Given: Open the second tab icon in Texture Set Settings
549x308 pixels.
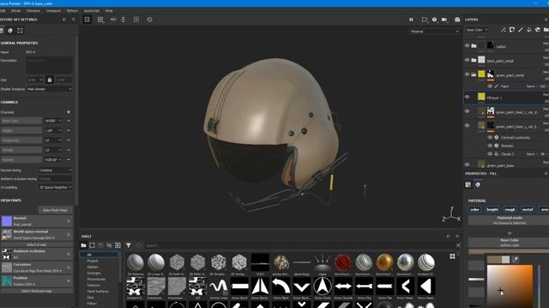Looking at the screenshot, I should pos(10,31).
